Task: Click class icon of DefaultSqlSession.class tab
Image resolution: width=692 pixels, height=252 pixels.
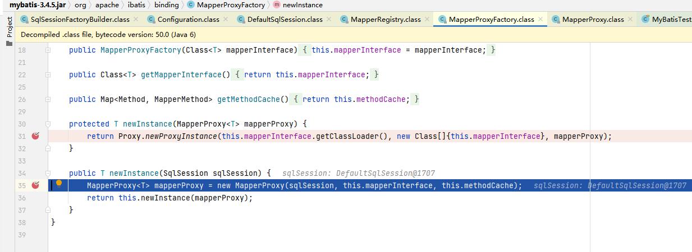Action: pyautogui.click(x=242, y=19)
